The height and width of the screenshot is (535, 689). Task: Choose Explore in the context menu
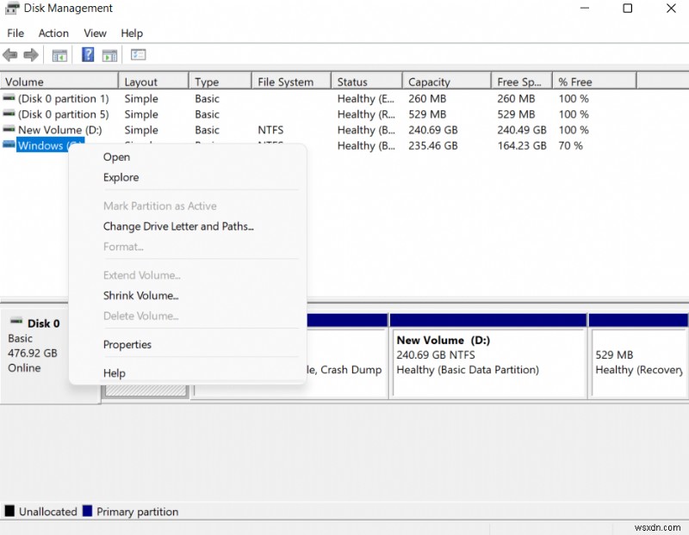(x=121, y=177)
